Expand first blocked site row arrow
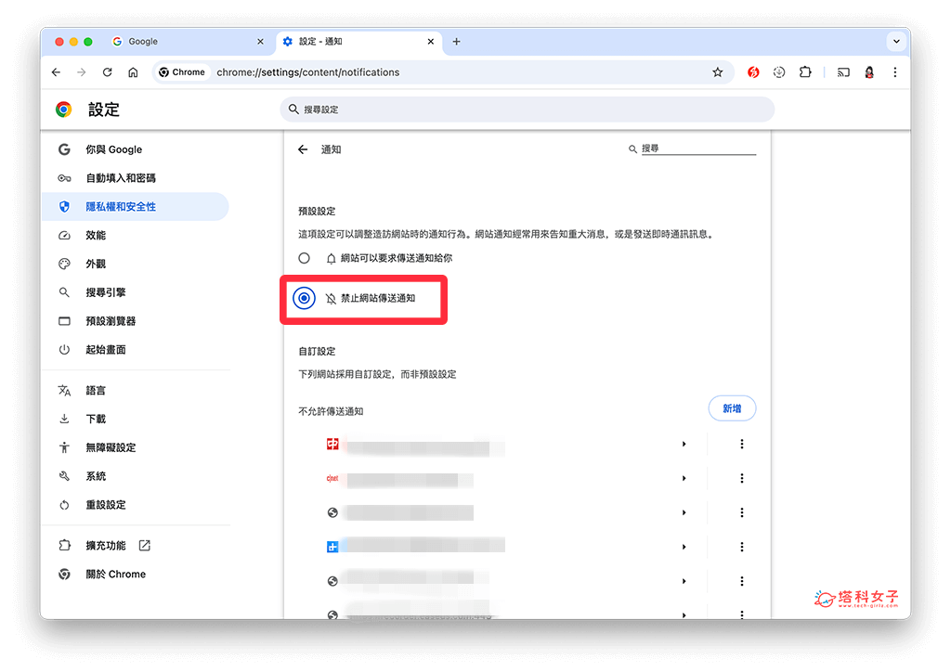 click(x=684, y=445)
